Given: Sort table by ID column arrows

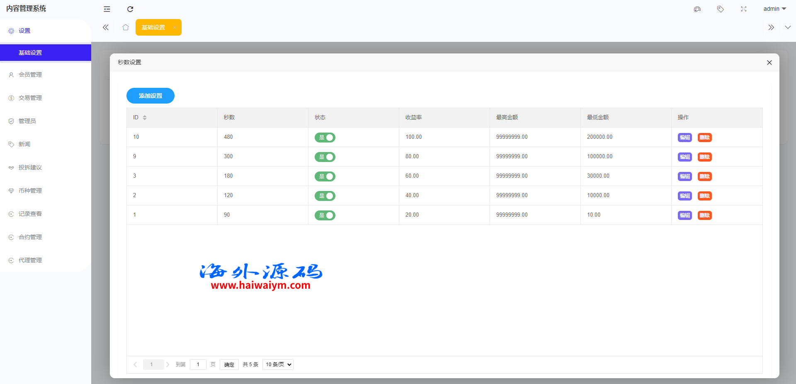Looking at the screenshot, I should [x=145, y=118].
